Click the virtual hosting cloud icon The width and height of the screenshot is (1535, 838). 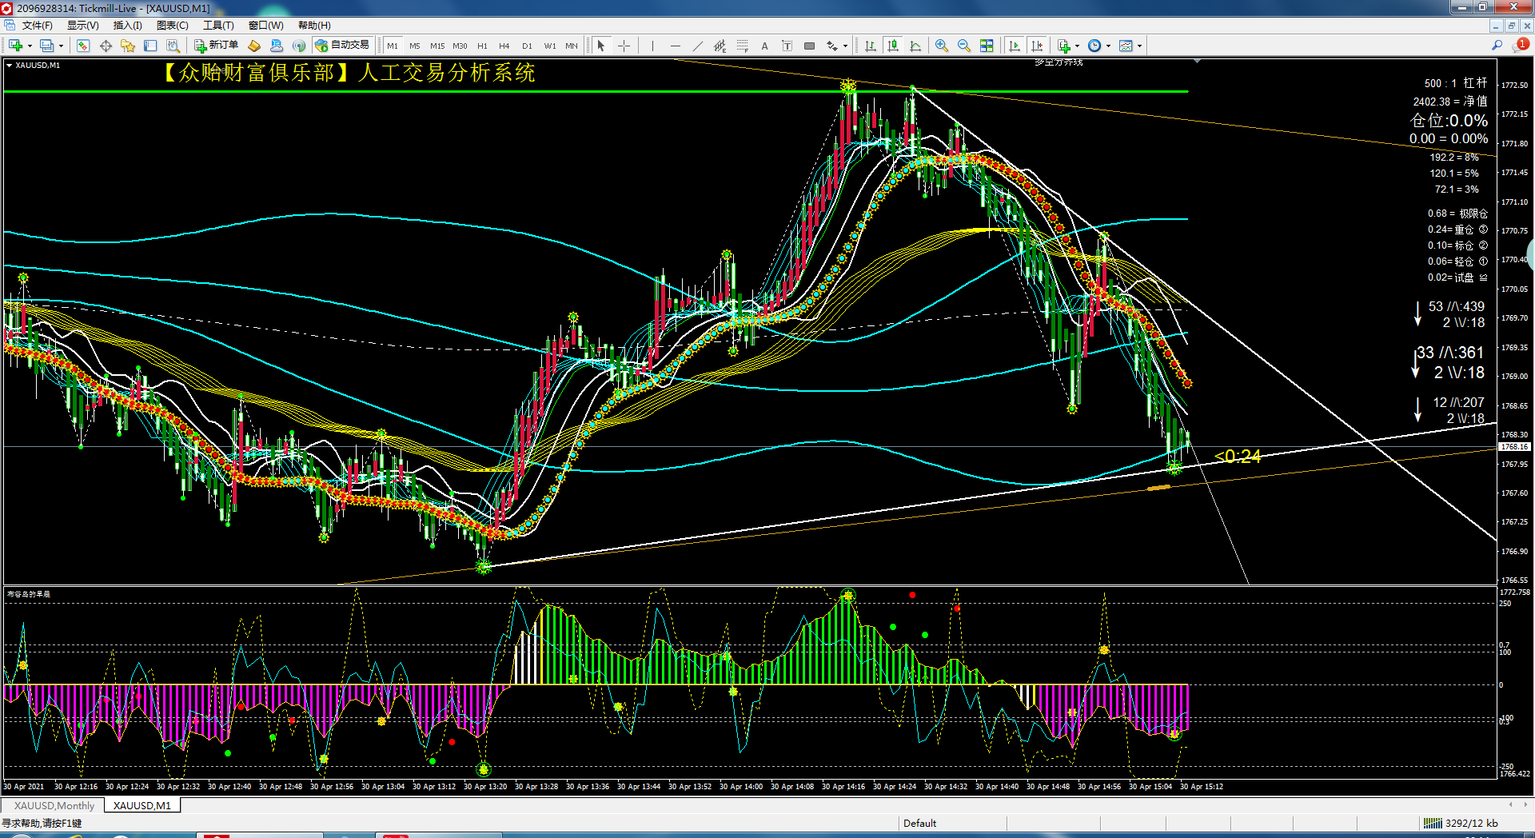tap(277, 46)
